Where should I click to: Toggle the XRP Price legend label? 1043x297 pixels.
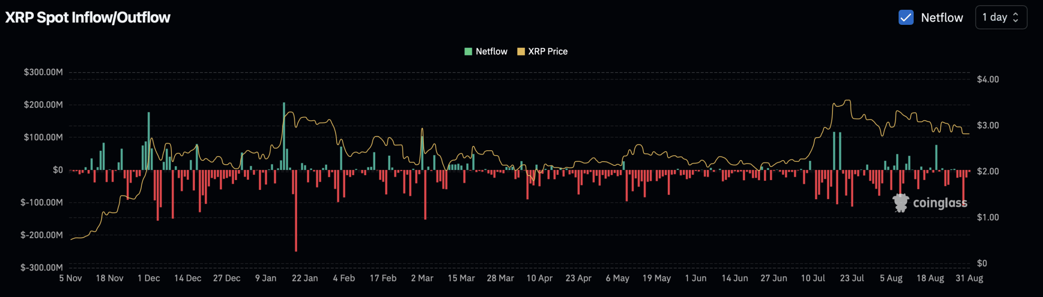coord(547,51)
